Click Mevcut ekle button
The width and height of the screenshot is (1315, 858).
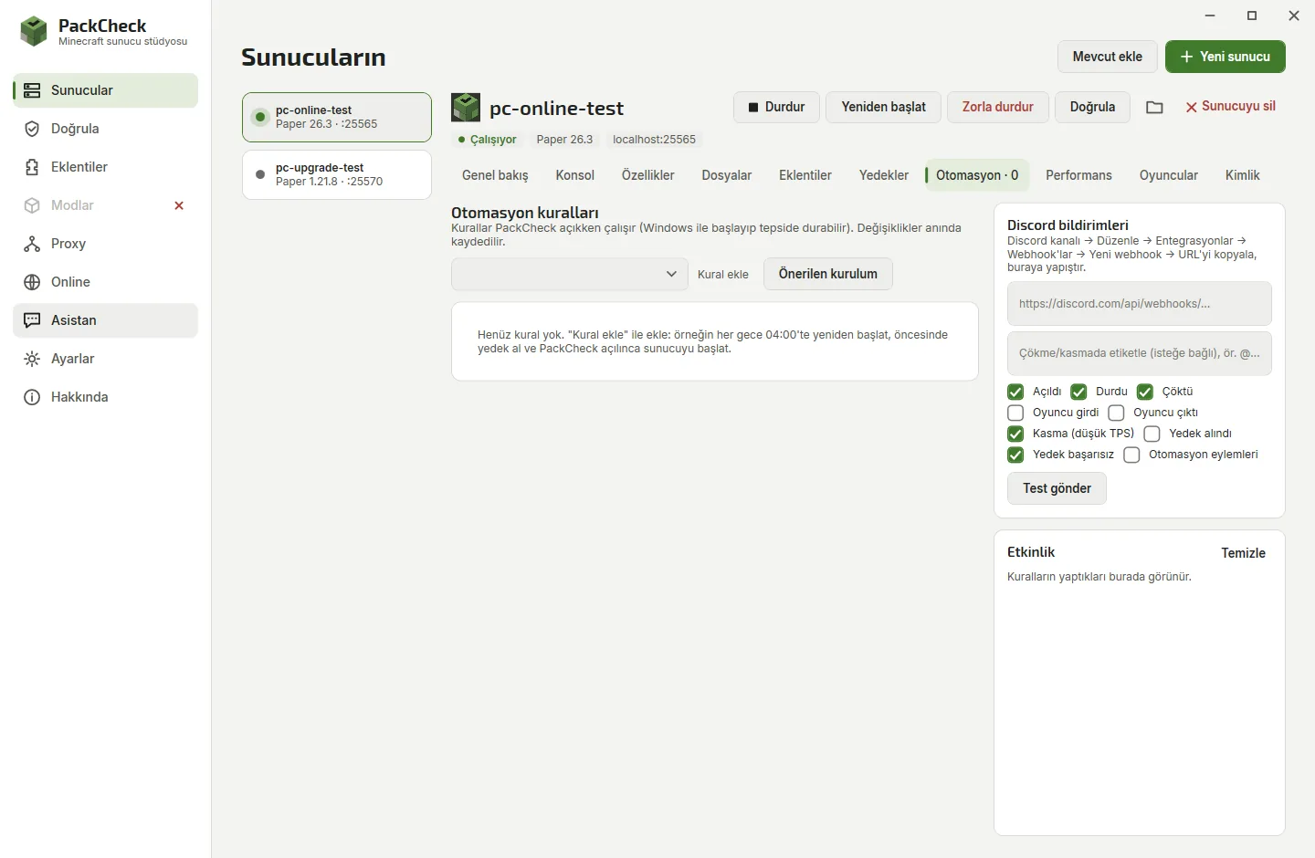coord(1108,57)
